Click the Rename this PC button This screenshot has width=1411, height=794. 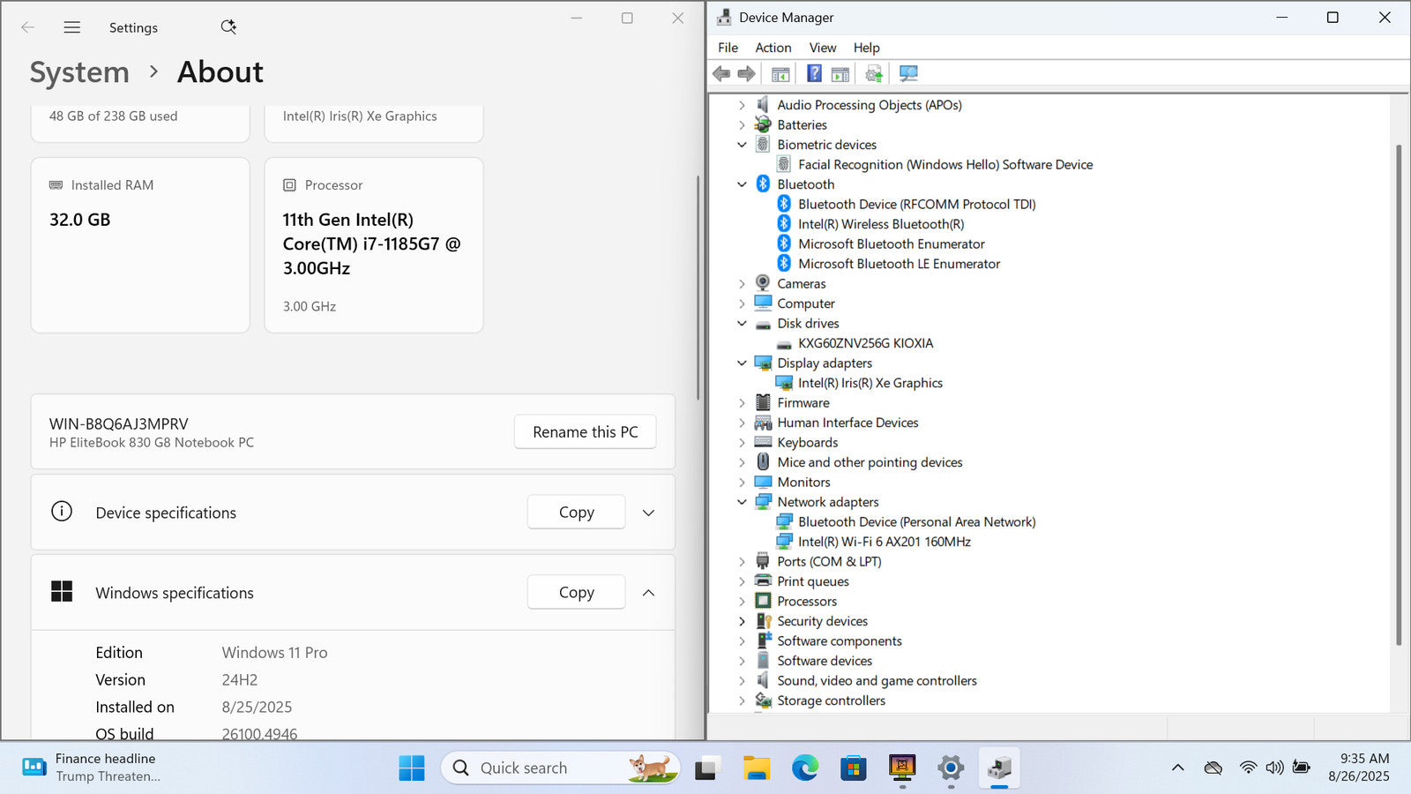(585, 432)
